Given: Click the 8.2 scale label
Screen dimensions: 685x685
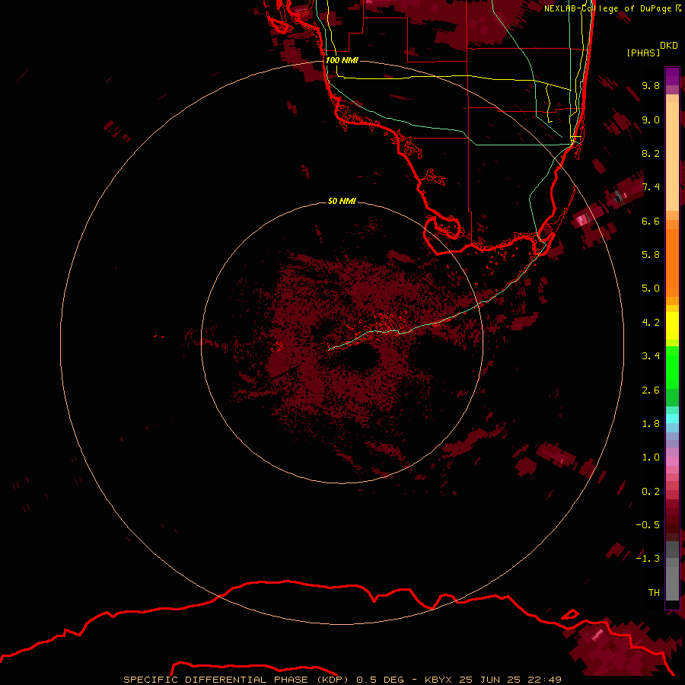Looking at the screenshot, I should 651,153.
